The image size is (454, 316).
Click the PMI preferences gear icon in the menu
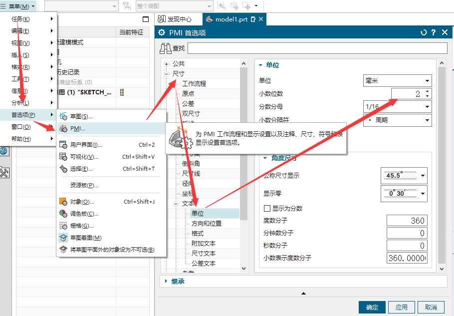click(x=63, y=129)
